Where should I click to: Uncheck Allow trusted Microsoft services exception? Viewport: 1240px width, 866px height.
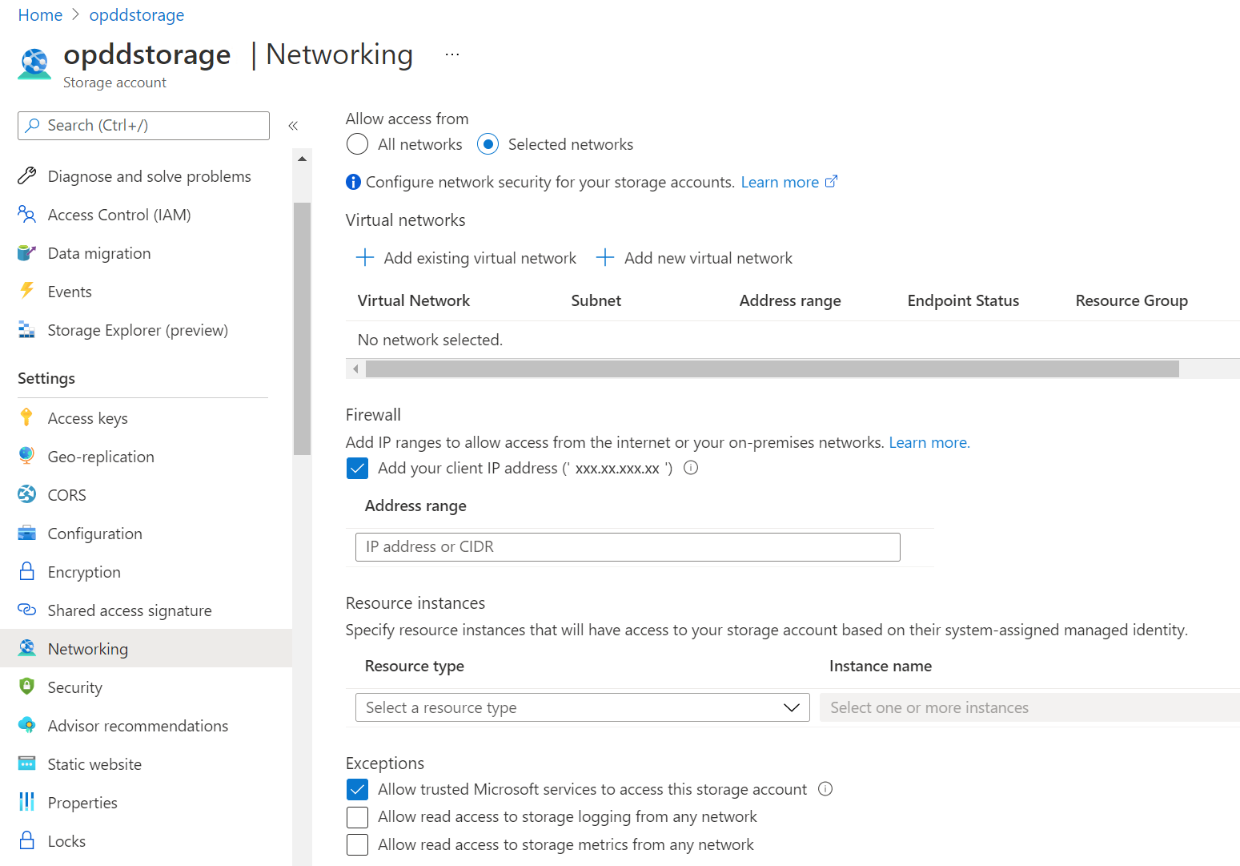click(x=357, y=789)
